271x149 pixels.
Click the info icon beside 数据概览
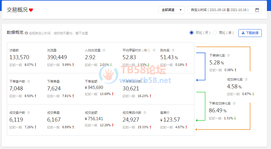pos(26,33)
